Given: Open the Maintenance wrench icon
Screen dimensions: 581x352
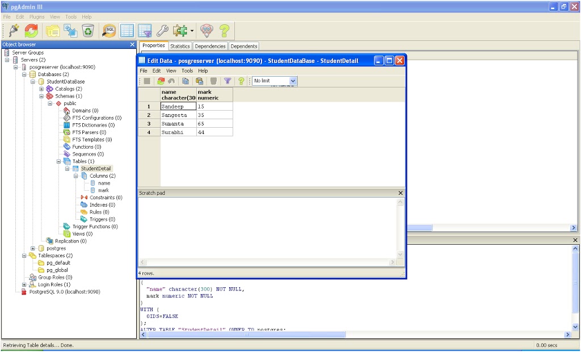Looking at the screenshot, I should [162, 31].
